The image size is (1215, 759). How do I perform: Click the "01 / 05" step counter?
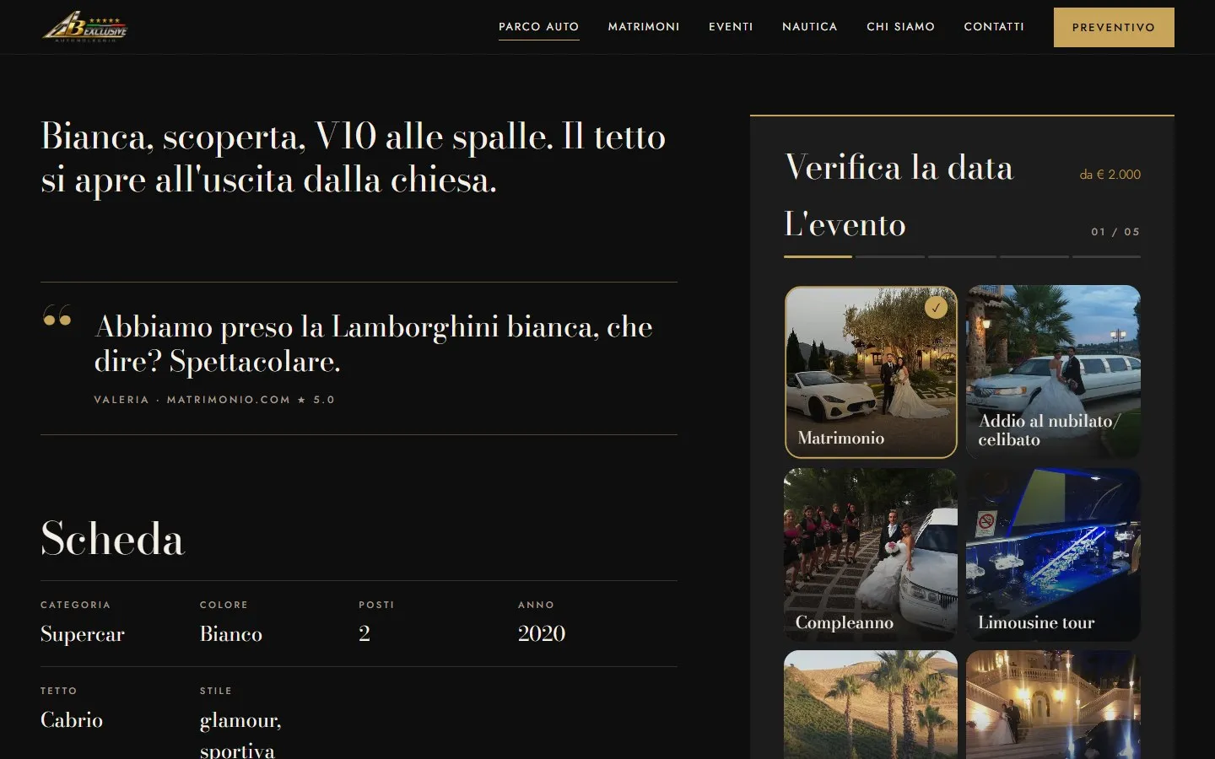coord(1115,232)
